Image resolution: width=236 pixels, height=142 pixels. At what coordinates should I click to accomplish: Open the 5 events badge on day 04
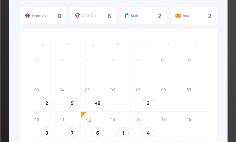(72, 103)
